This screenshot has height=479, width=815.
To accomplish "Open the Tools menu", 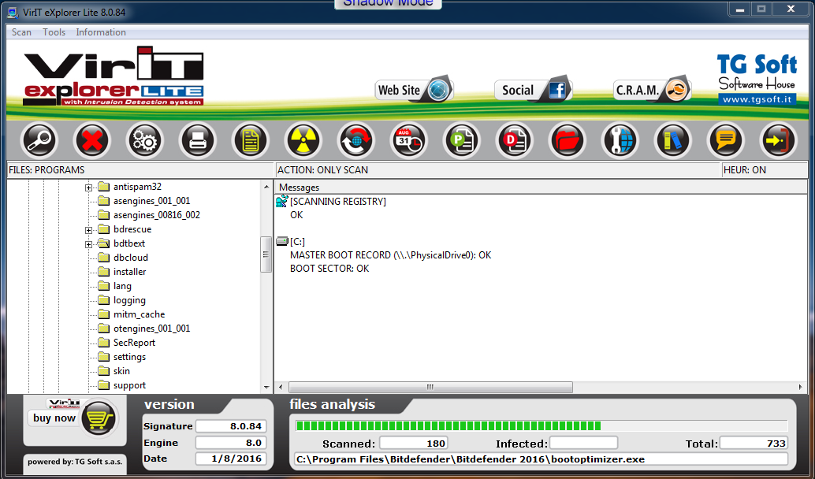I will click(x=54, y=32).
